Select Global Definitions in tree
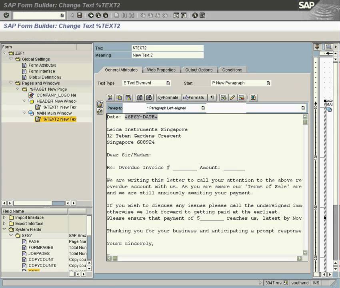The height and width of the screenshot is (288, 340). pyautogui.click(x=45, y=77)
